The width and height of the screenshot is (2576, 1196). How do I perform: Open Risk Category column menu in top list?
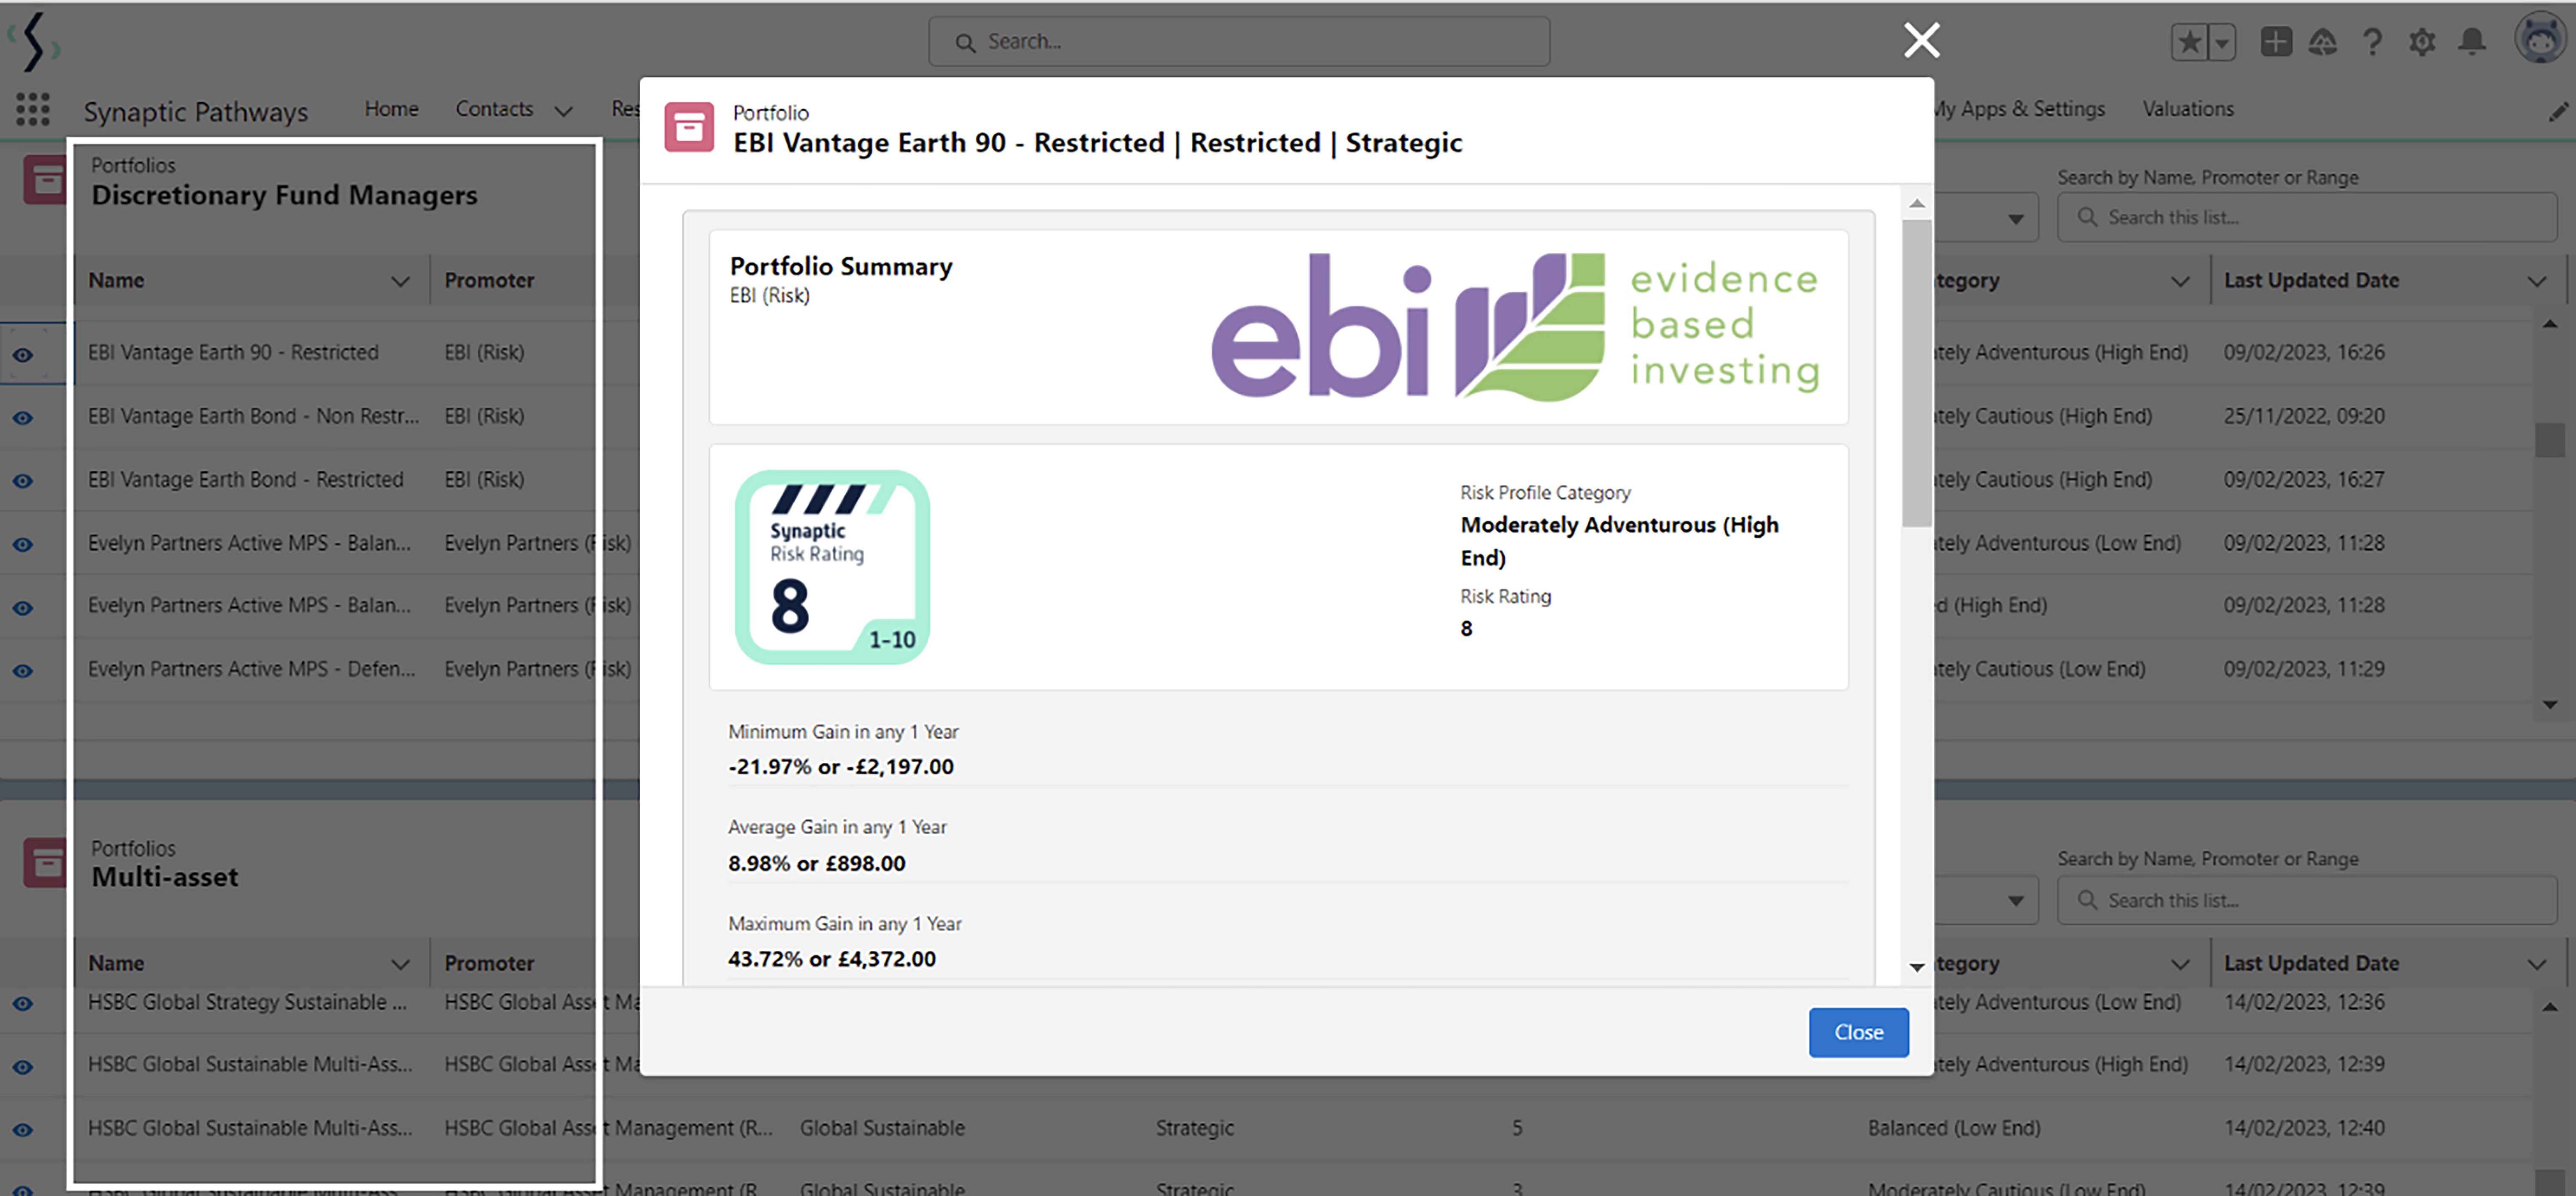pos(2180,281)
